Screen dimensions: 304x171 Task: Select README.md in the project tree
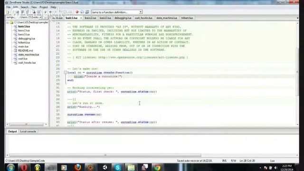[25, 51]
